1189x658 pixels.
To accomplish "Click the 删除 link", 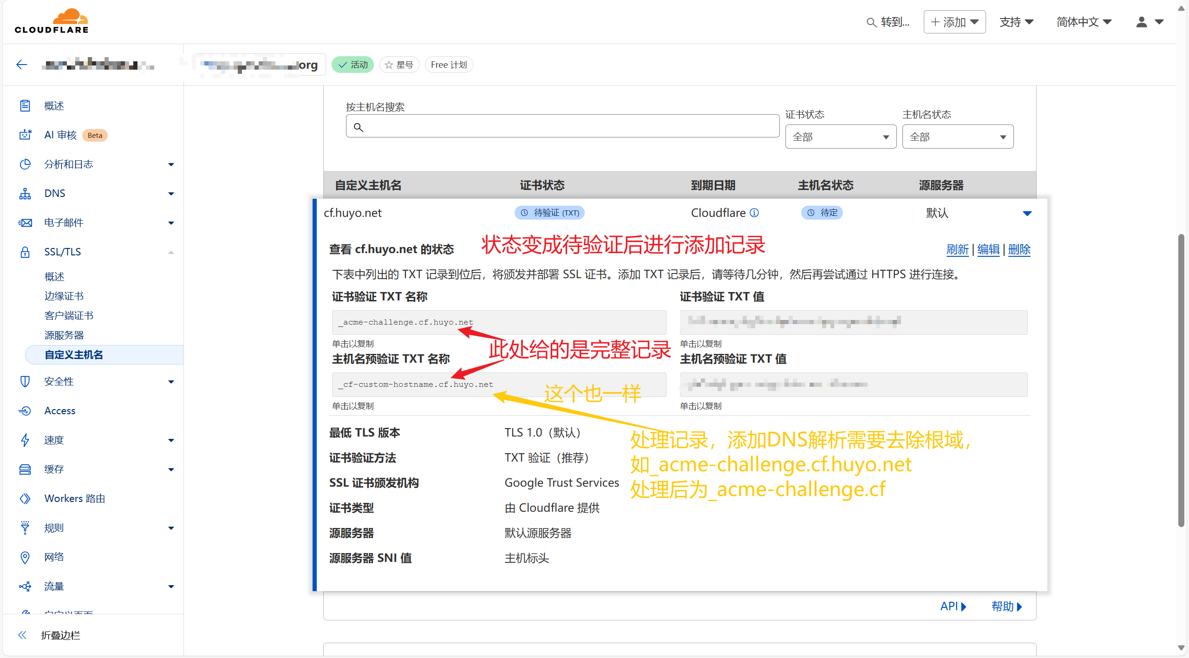I will [x=1019, y=249].
